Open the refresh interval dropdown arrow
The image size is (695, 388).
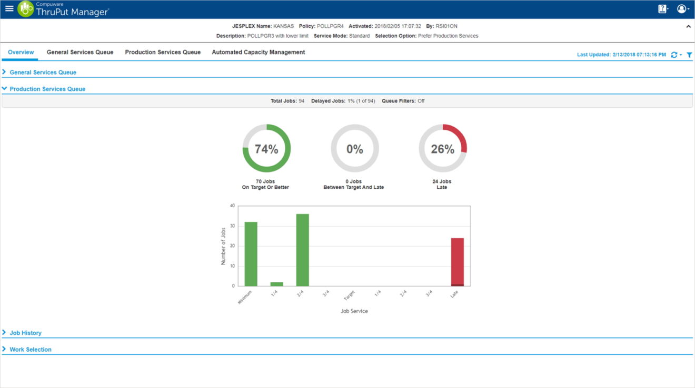[x=681, y=55]
